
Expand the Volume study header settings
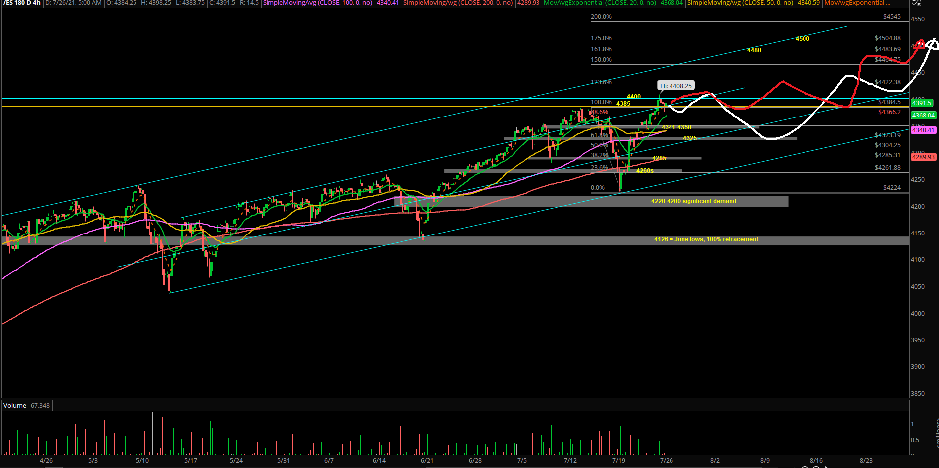(15, 405)
